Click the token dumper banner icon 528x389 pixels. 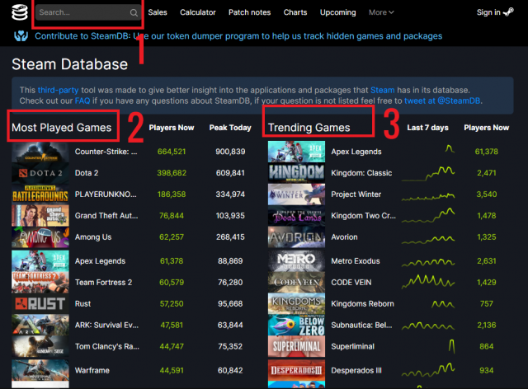21,36
